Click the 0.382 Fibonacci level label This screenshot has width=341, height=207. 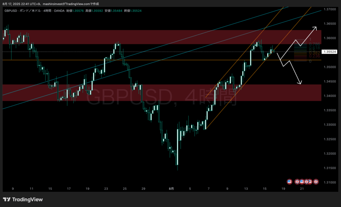pos(314,53)
